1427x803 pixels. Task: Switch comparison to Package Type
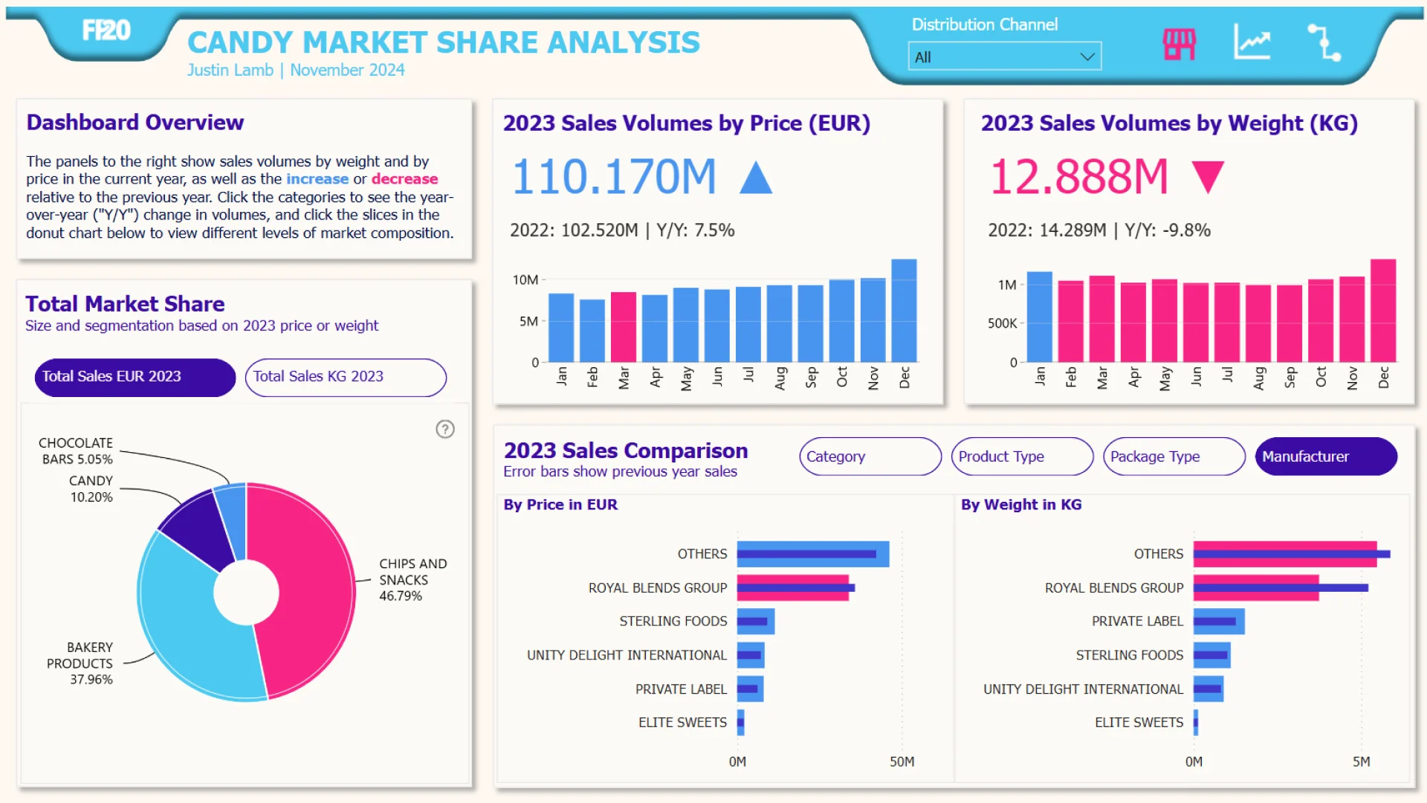[x=1174, y=457]
